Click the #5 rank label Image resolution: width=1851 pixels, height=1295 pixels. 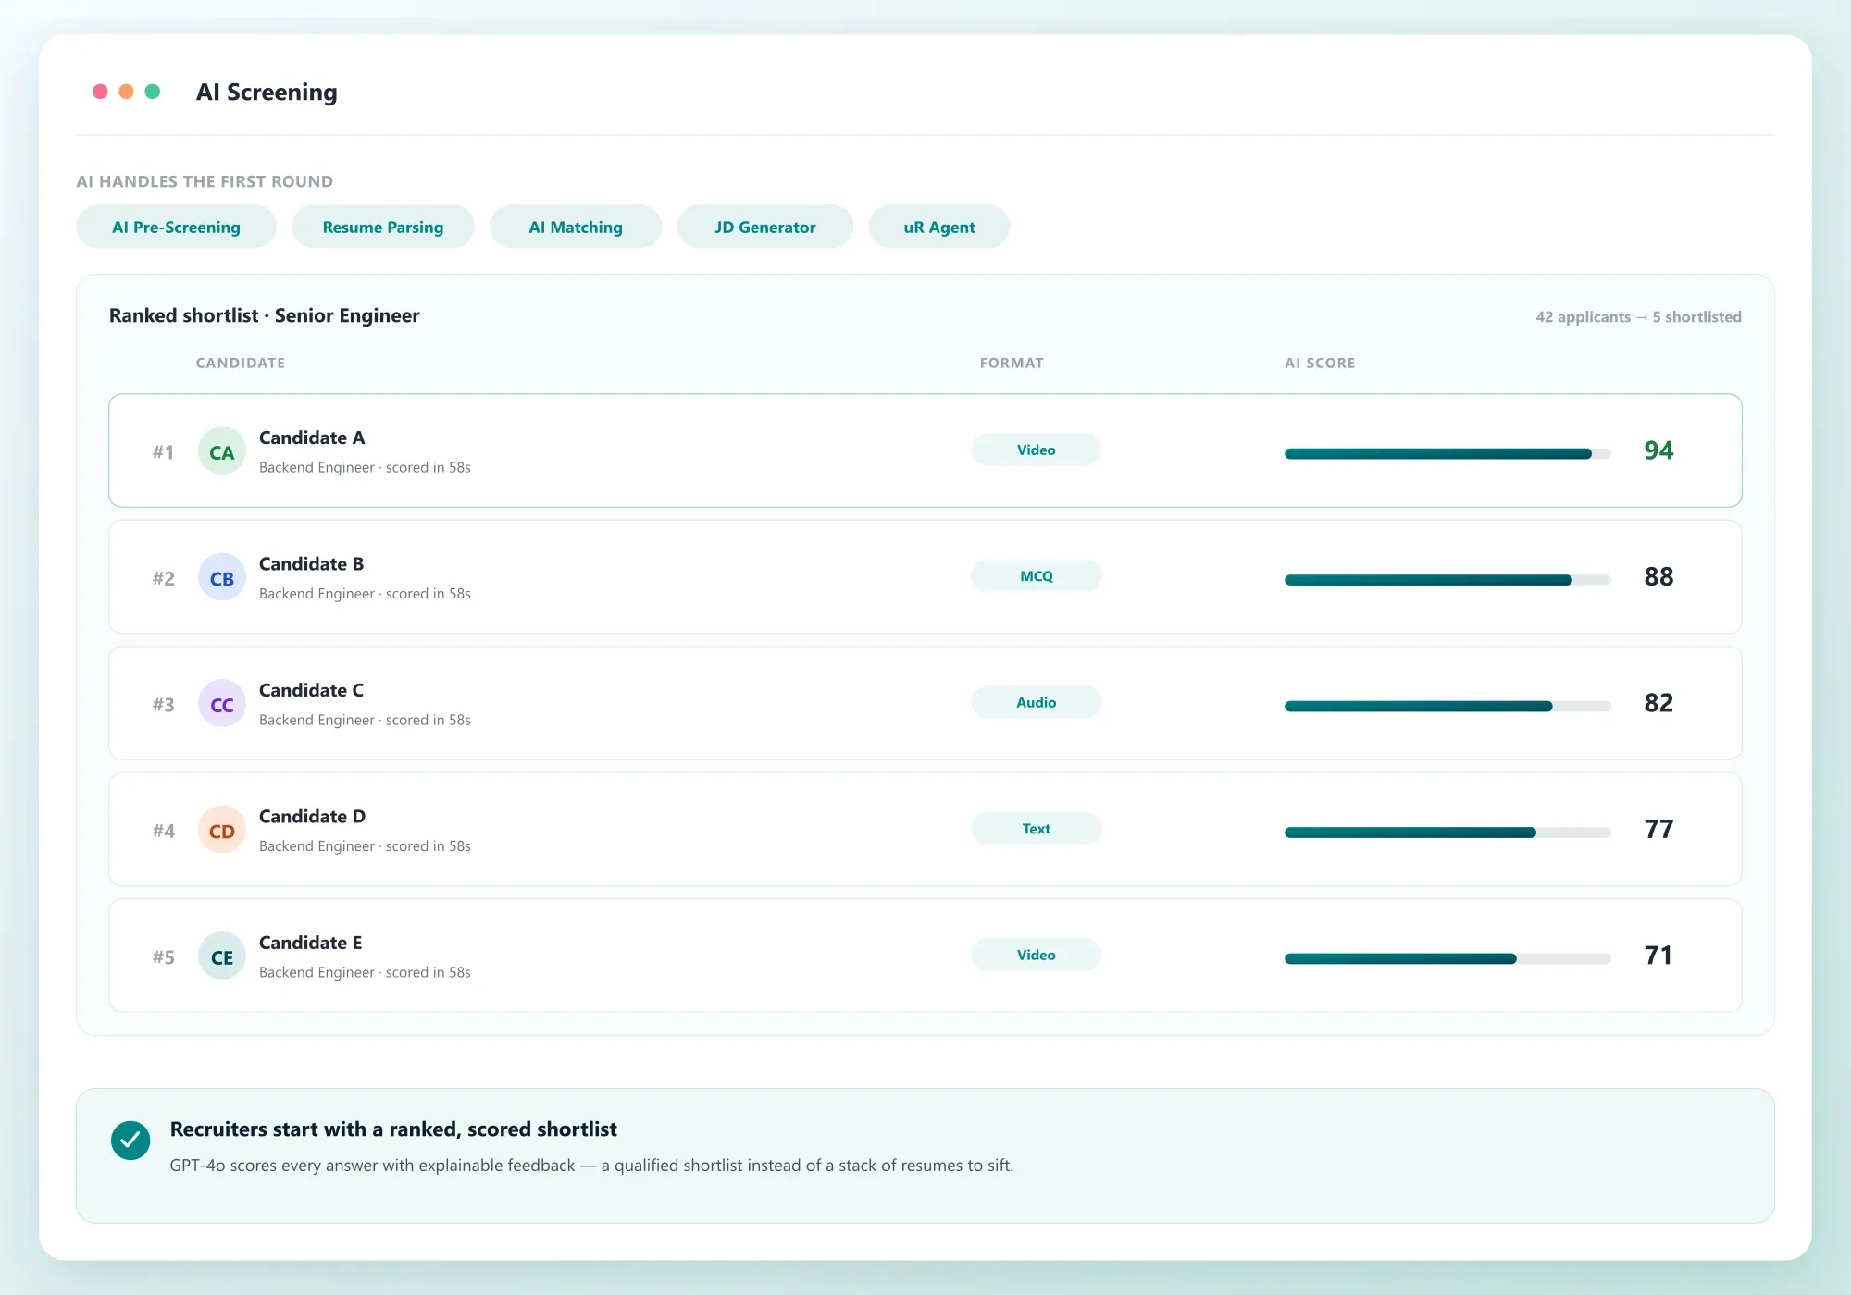click(x=164, y=957)
